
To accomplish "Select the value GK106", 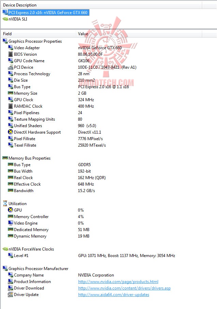I will (x=84, y=61).
